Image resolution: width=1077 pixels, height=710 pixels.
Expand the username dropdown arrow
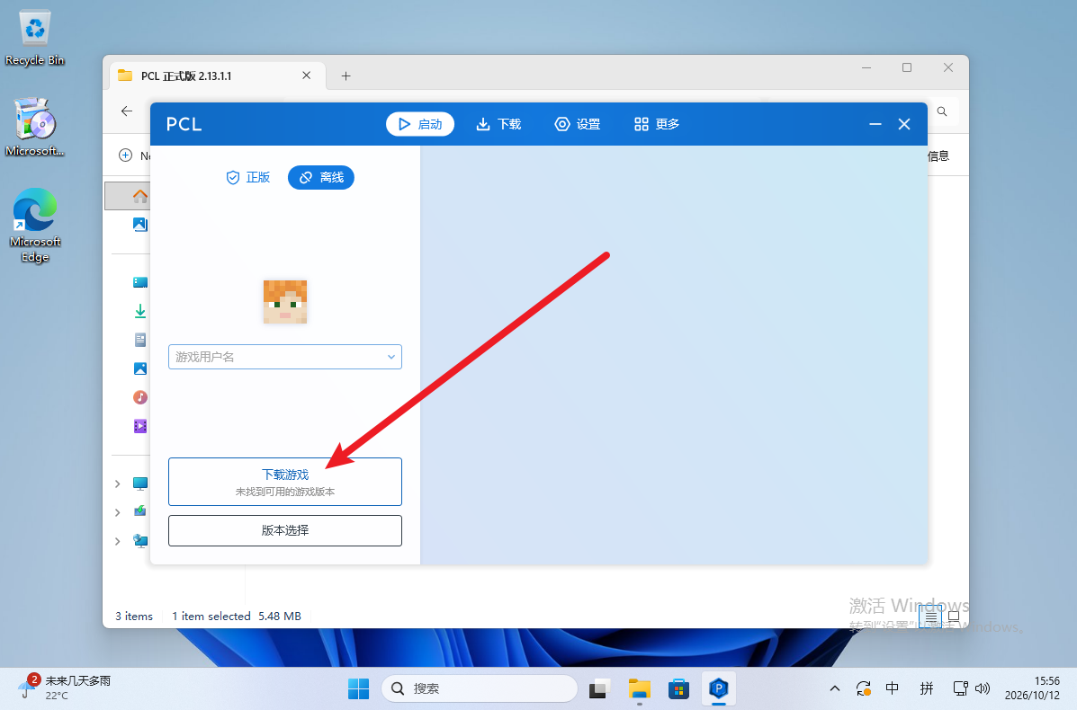(x=390, y=357)
